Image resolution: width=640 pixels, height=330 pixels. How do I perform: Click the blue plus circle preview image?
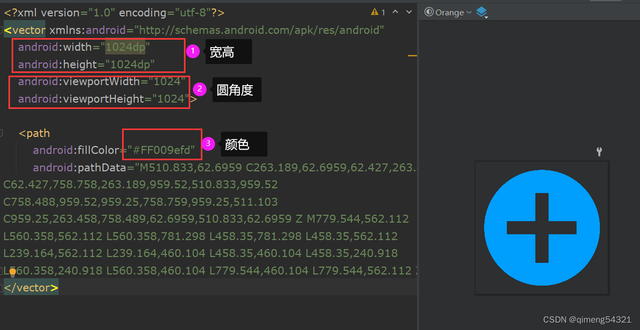click(x=542, y=227)
